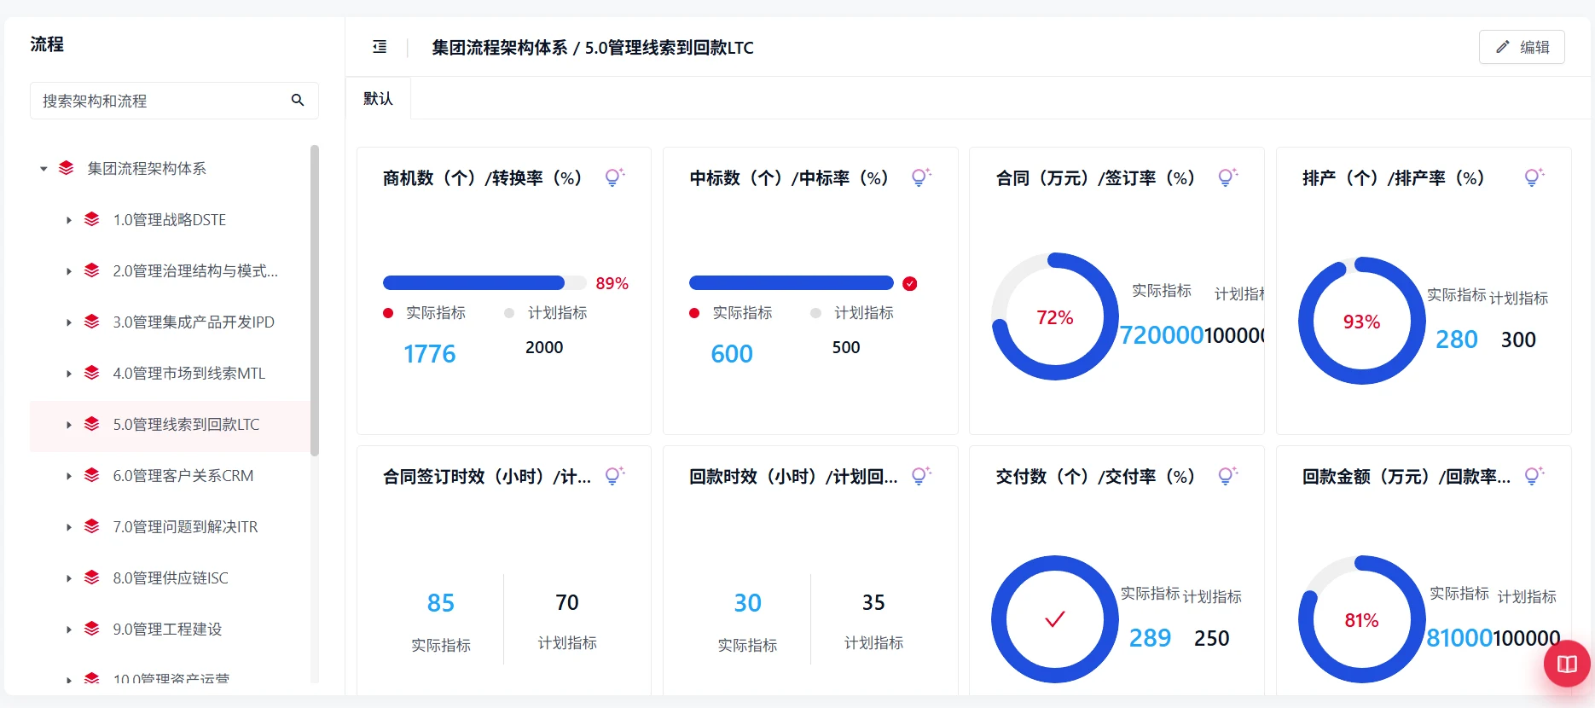The height and width of the screenshot is (708, 1595).
Task: Click the 89% conversion rate label
Action: coord(612,283)
